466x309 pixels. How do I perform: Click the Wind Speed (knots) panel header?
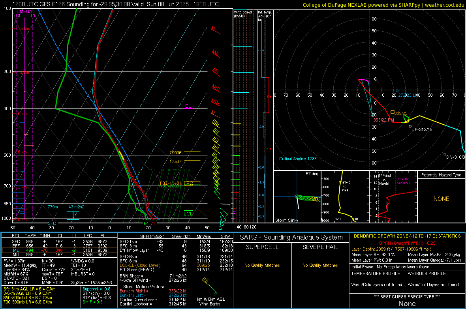tap(243, 14)
